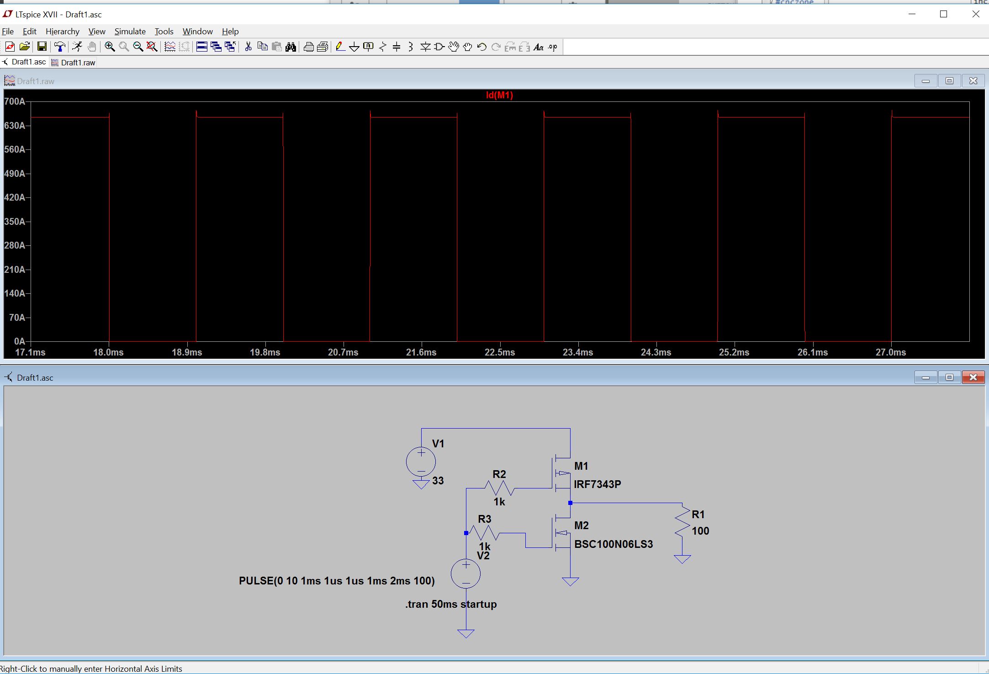
Task: Click the V1 voltage source symbol
Action: click(421, 462)
